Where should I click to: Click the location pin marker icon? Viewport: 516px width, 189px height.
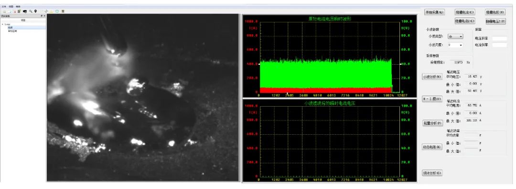tap(35, 11)
